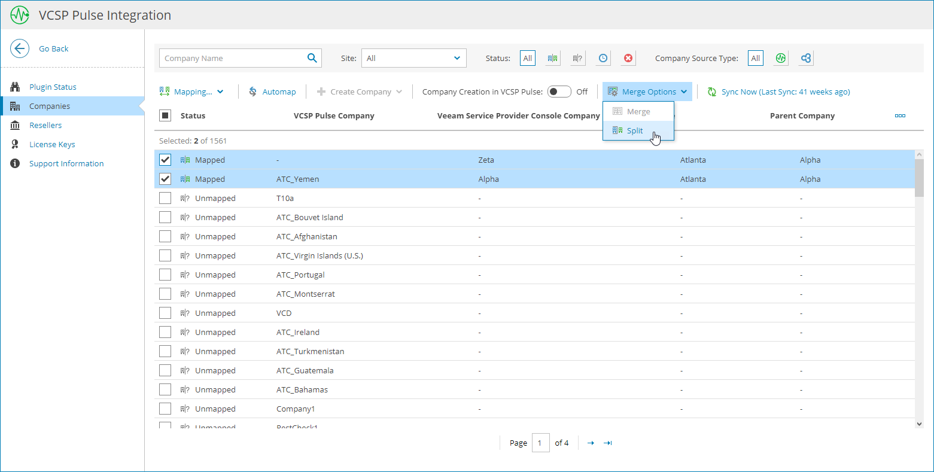Image resolution: width=934 pixels, height=472 pixels.
Task: Click the Sync Now refresh icon
Action: (712, 92)
